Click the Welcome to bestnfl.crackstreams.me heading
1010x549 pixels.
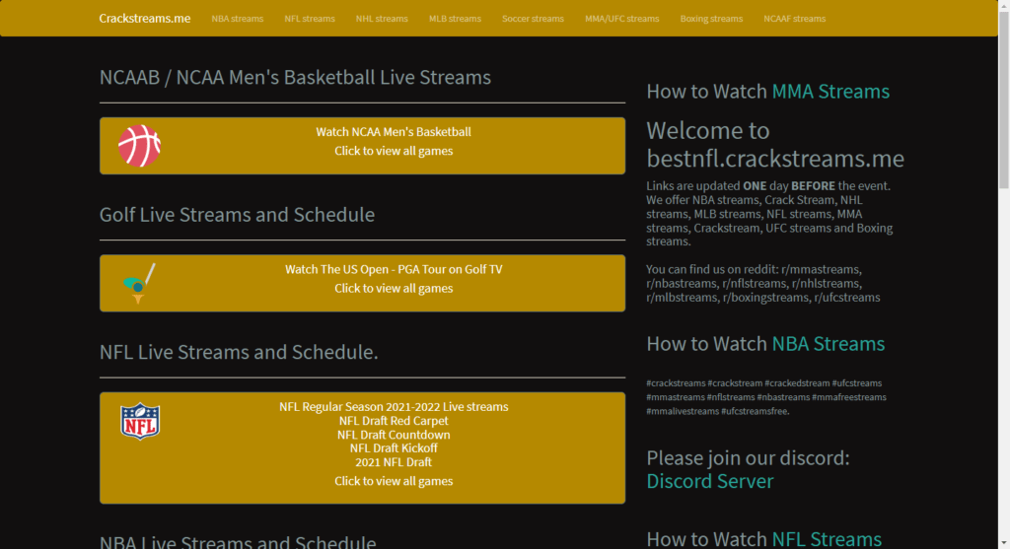point(775,144)
